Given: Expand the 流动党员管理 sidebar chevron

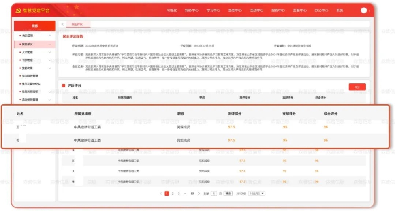Looking at the screenshot, I should coord(50,100).
